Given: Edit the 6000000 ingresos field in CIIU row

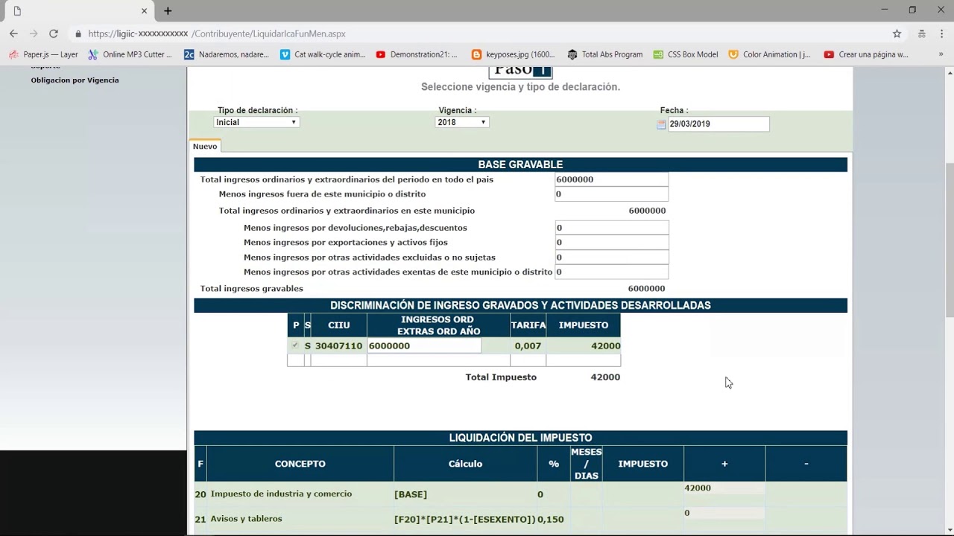Looking at the screenshot, I should coord(424,345).
